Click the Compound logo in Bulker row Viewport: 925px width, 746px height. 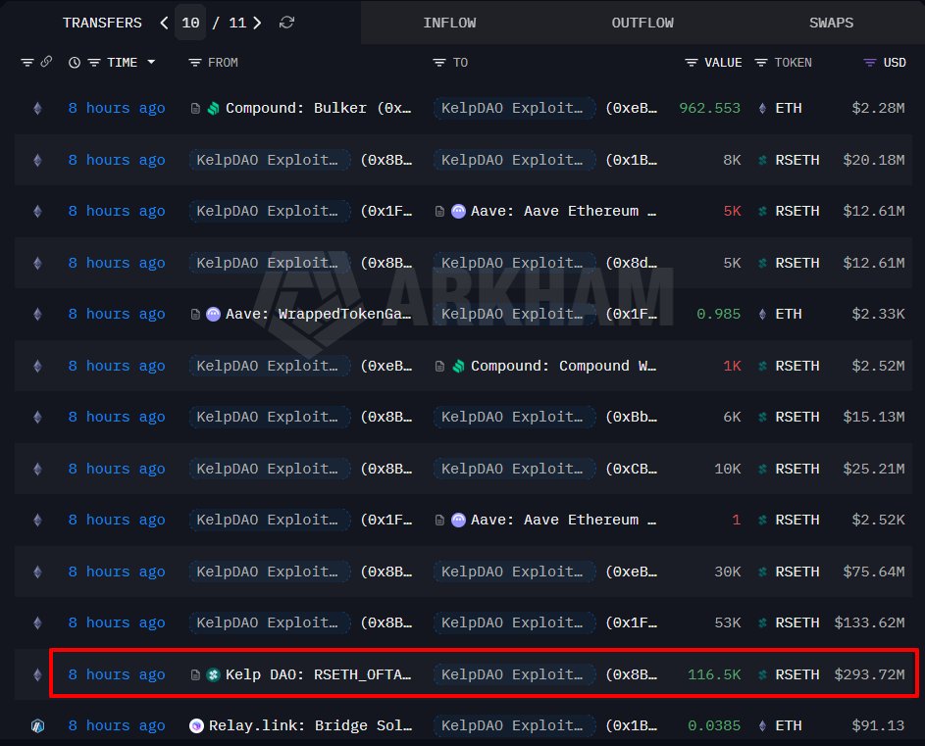tap(213, 109)
